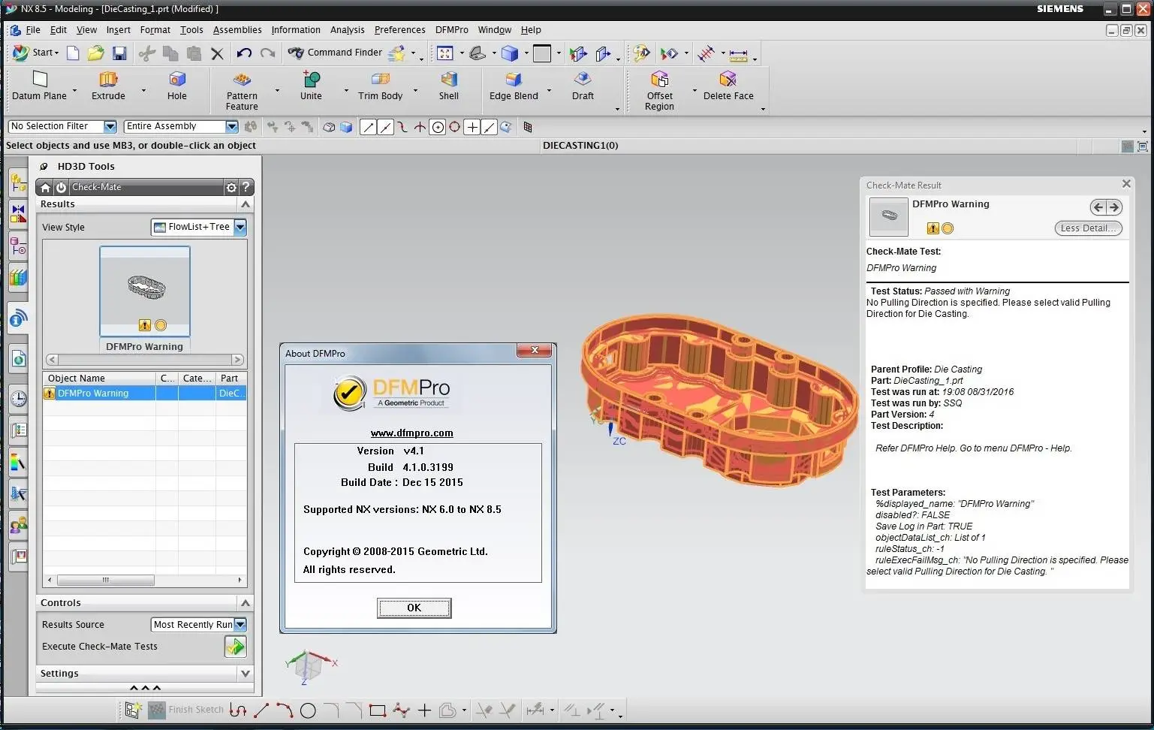
Task: Toggle Check-Mate power button icon
Action: (62, 188)
